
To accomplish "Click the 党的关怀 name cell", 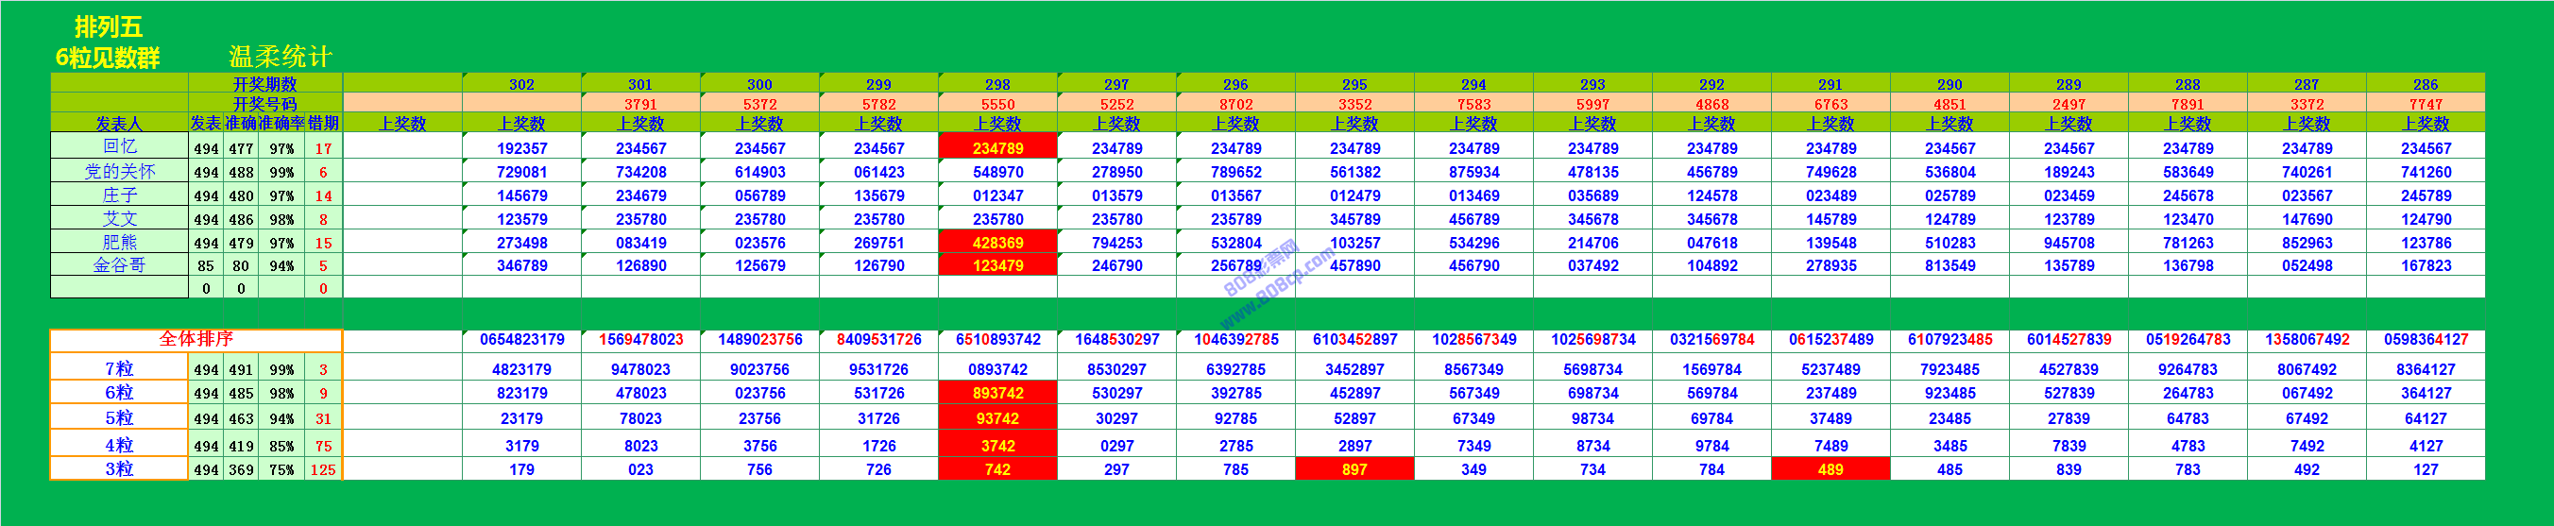I will pyautogui.click(x=119, y=171).
